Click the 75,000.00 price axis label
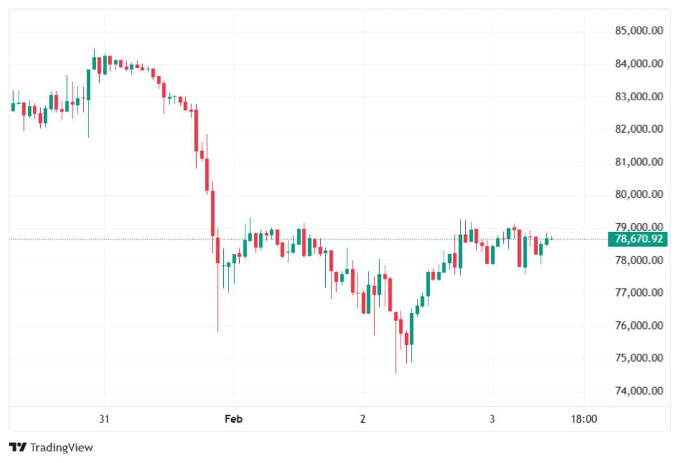Image resolution: width=680 pixels, height=463 pixels. (639, 358)
